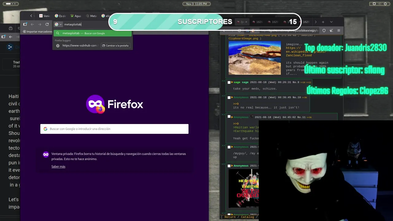
Task: Switch to the 'Venic' tab
Action: tap(45, 16)
